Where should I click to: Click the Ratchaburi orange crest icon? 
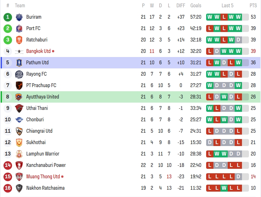(x=19, y=40)
